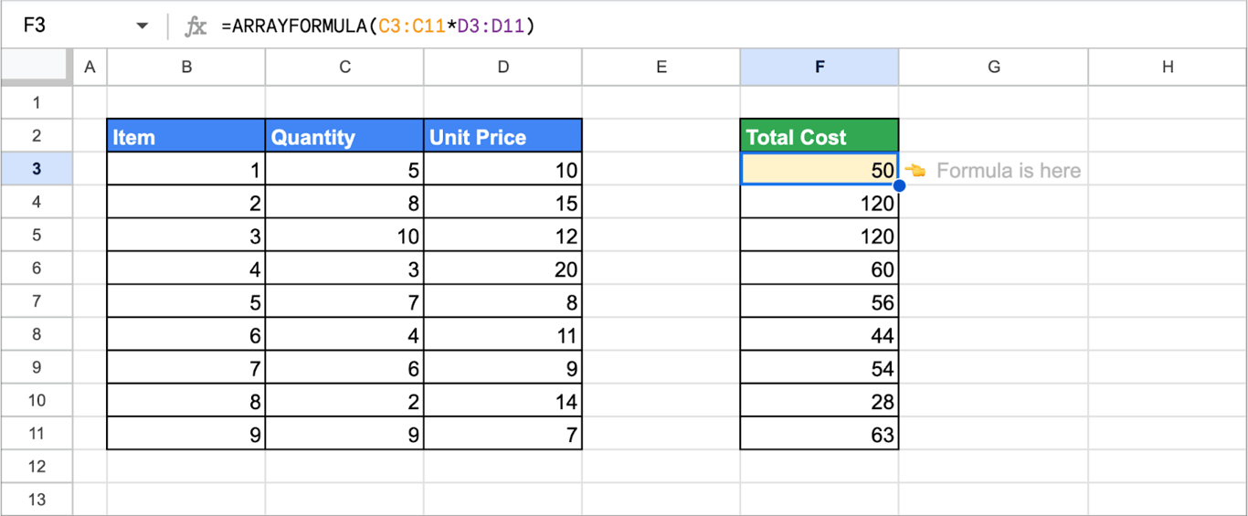1248x516 pixels.
Task: Select row 10 header
Action: [36, 400]
